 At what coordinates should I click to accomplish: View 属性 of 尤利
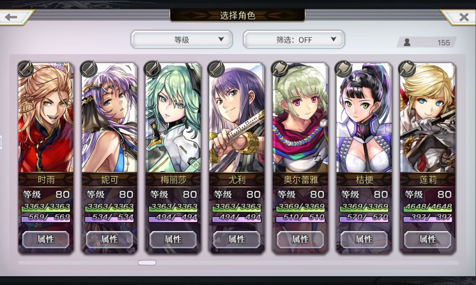tap(237, 239)
